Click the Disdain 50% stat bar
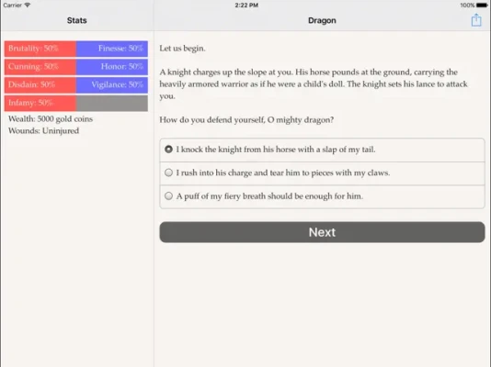Viewport: 491px width, 367px height. pos(40,85)
